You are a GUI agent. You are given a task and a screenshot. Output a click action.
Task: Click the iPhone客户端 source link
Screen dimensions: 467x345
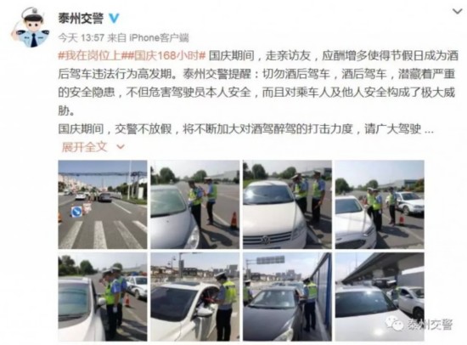coord(159,38)
